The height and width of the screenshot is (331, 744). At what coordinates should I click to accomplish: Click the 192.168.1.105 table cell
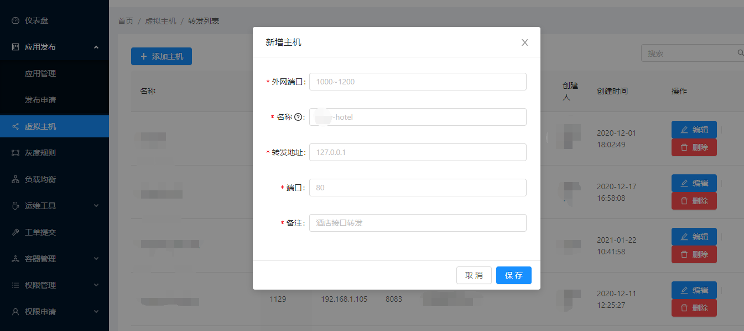tap(344, 299)
